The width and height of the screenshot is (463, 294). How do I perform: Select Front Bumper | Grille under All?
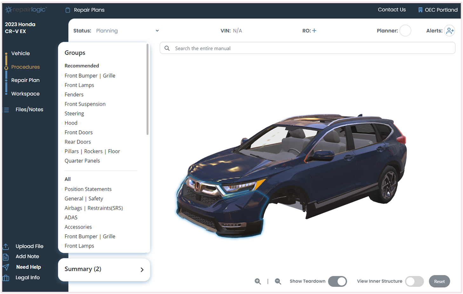tap(90, 237)
